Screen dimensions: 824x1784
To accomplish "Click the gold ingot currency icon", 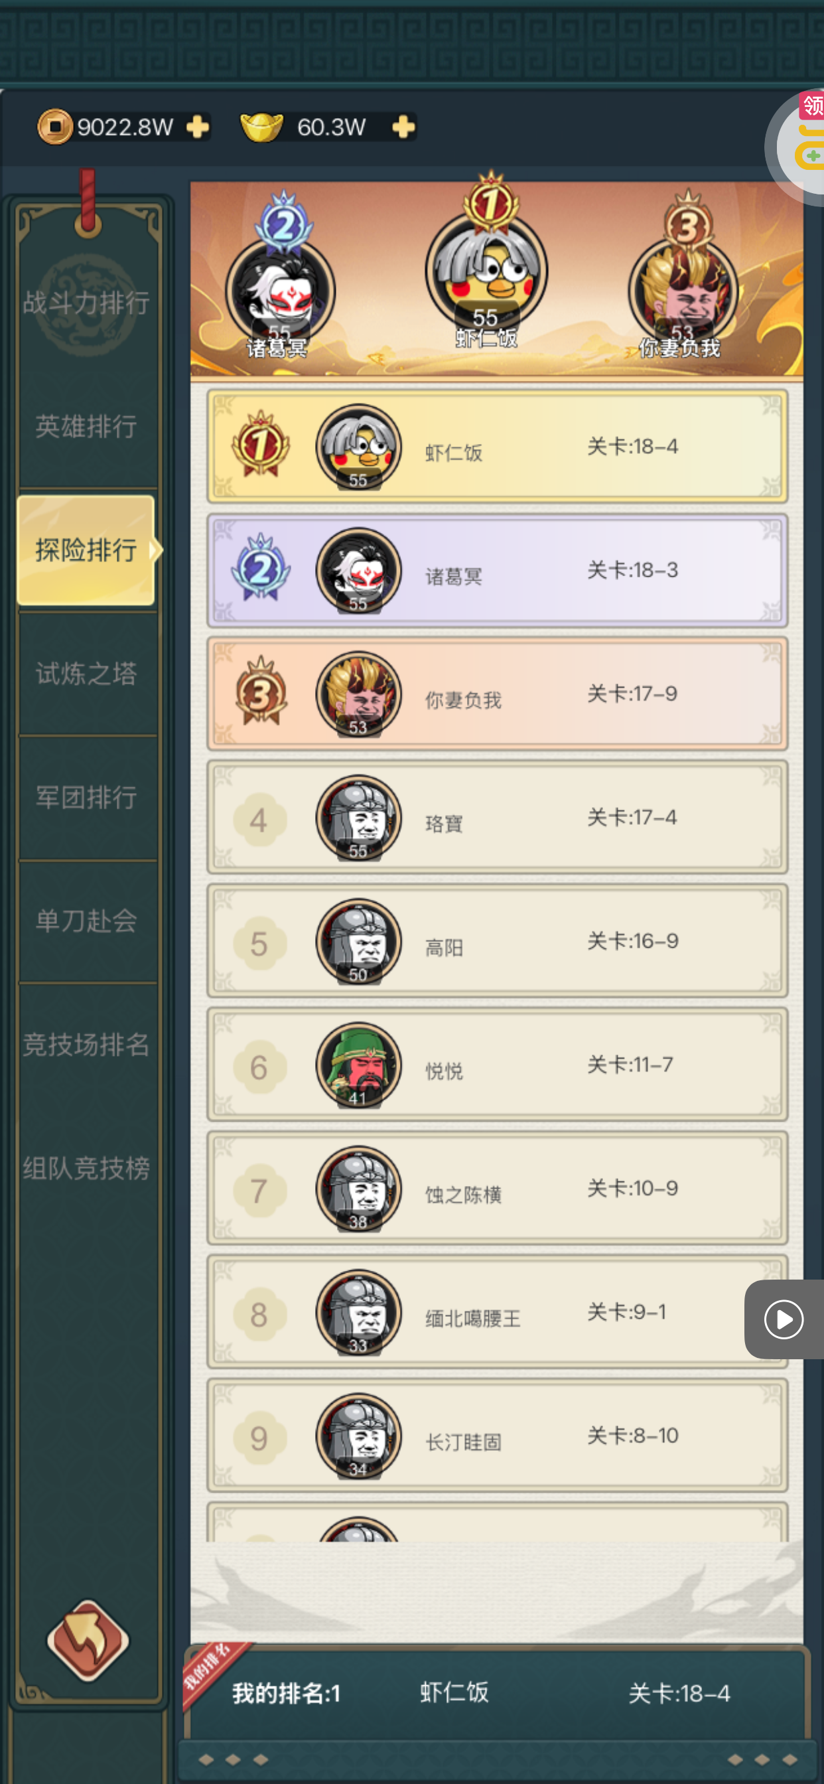I will tap(261, 127).
